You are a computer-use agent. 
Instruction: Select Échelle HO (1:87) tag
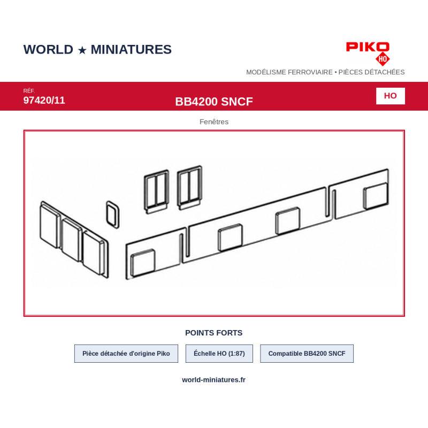[219, 354]
